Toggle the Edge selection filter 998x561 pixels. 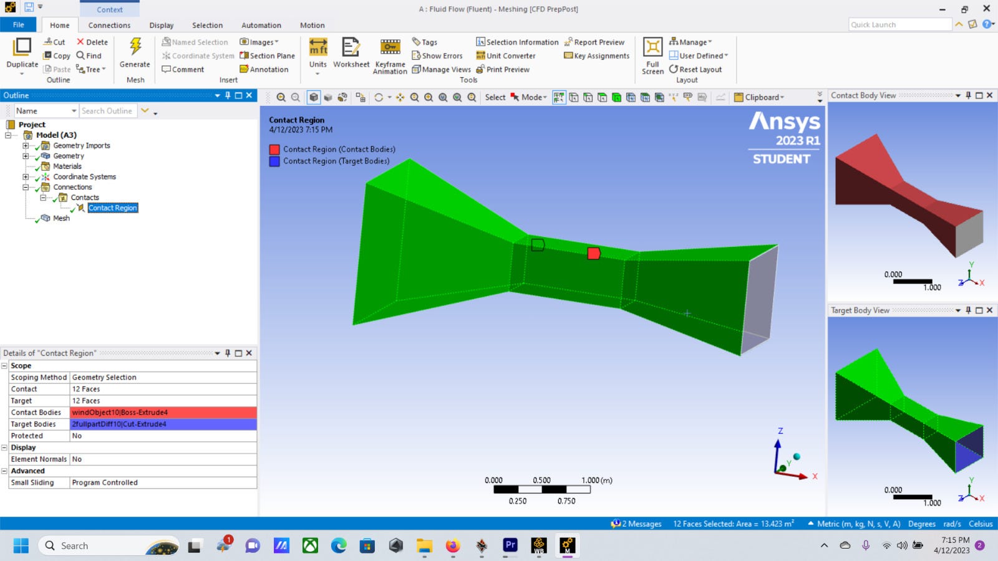click(588, 97)
